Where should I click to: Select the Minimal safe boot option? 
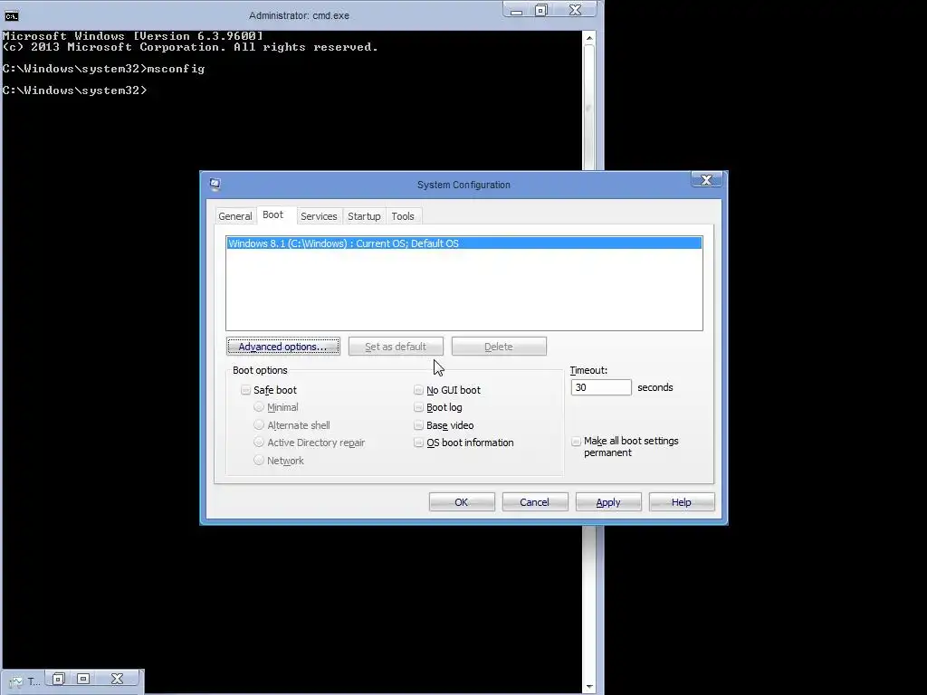coord(258,407)
